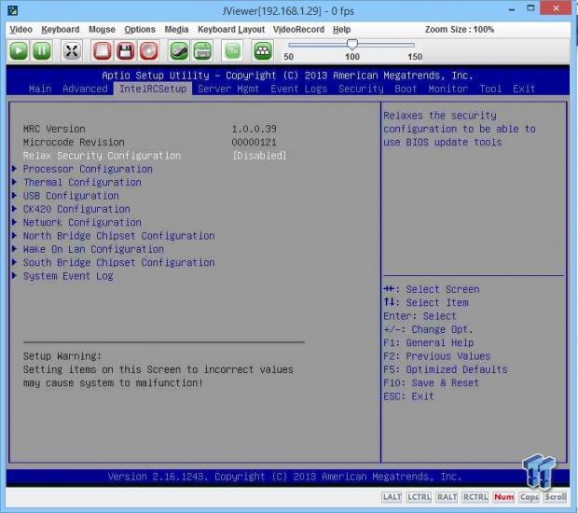Click the green mouse toolbar icon
Viewport: 578px width, 513px height.
click(x=179, y=50)
